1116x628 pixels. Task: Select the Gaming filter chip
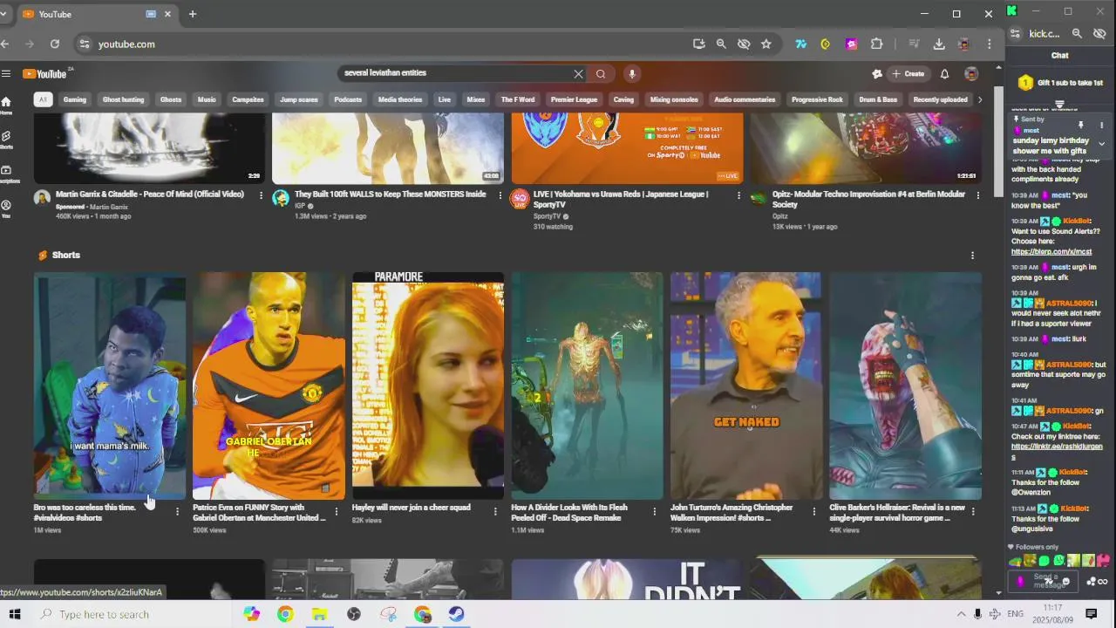point(75,99)
